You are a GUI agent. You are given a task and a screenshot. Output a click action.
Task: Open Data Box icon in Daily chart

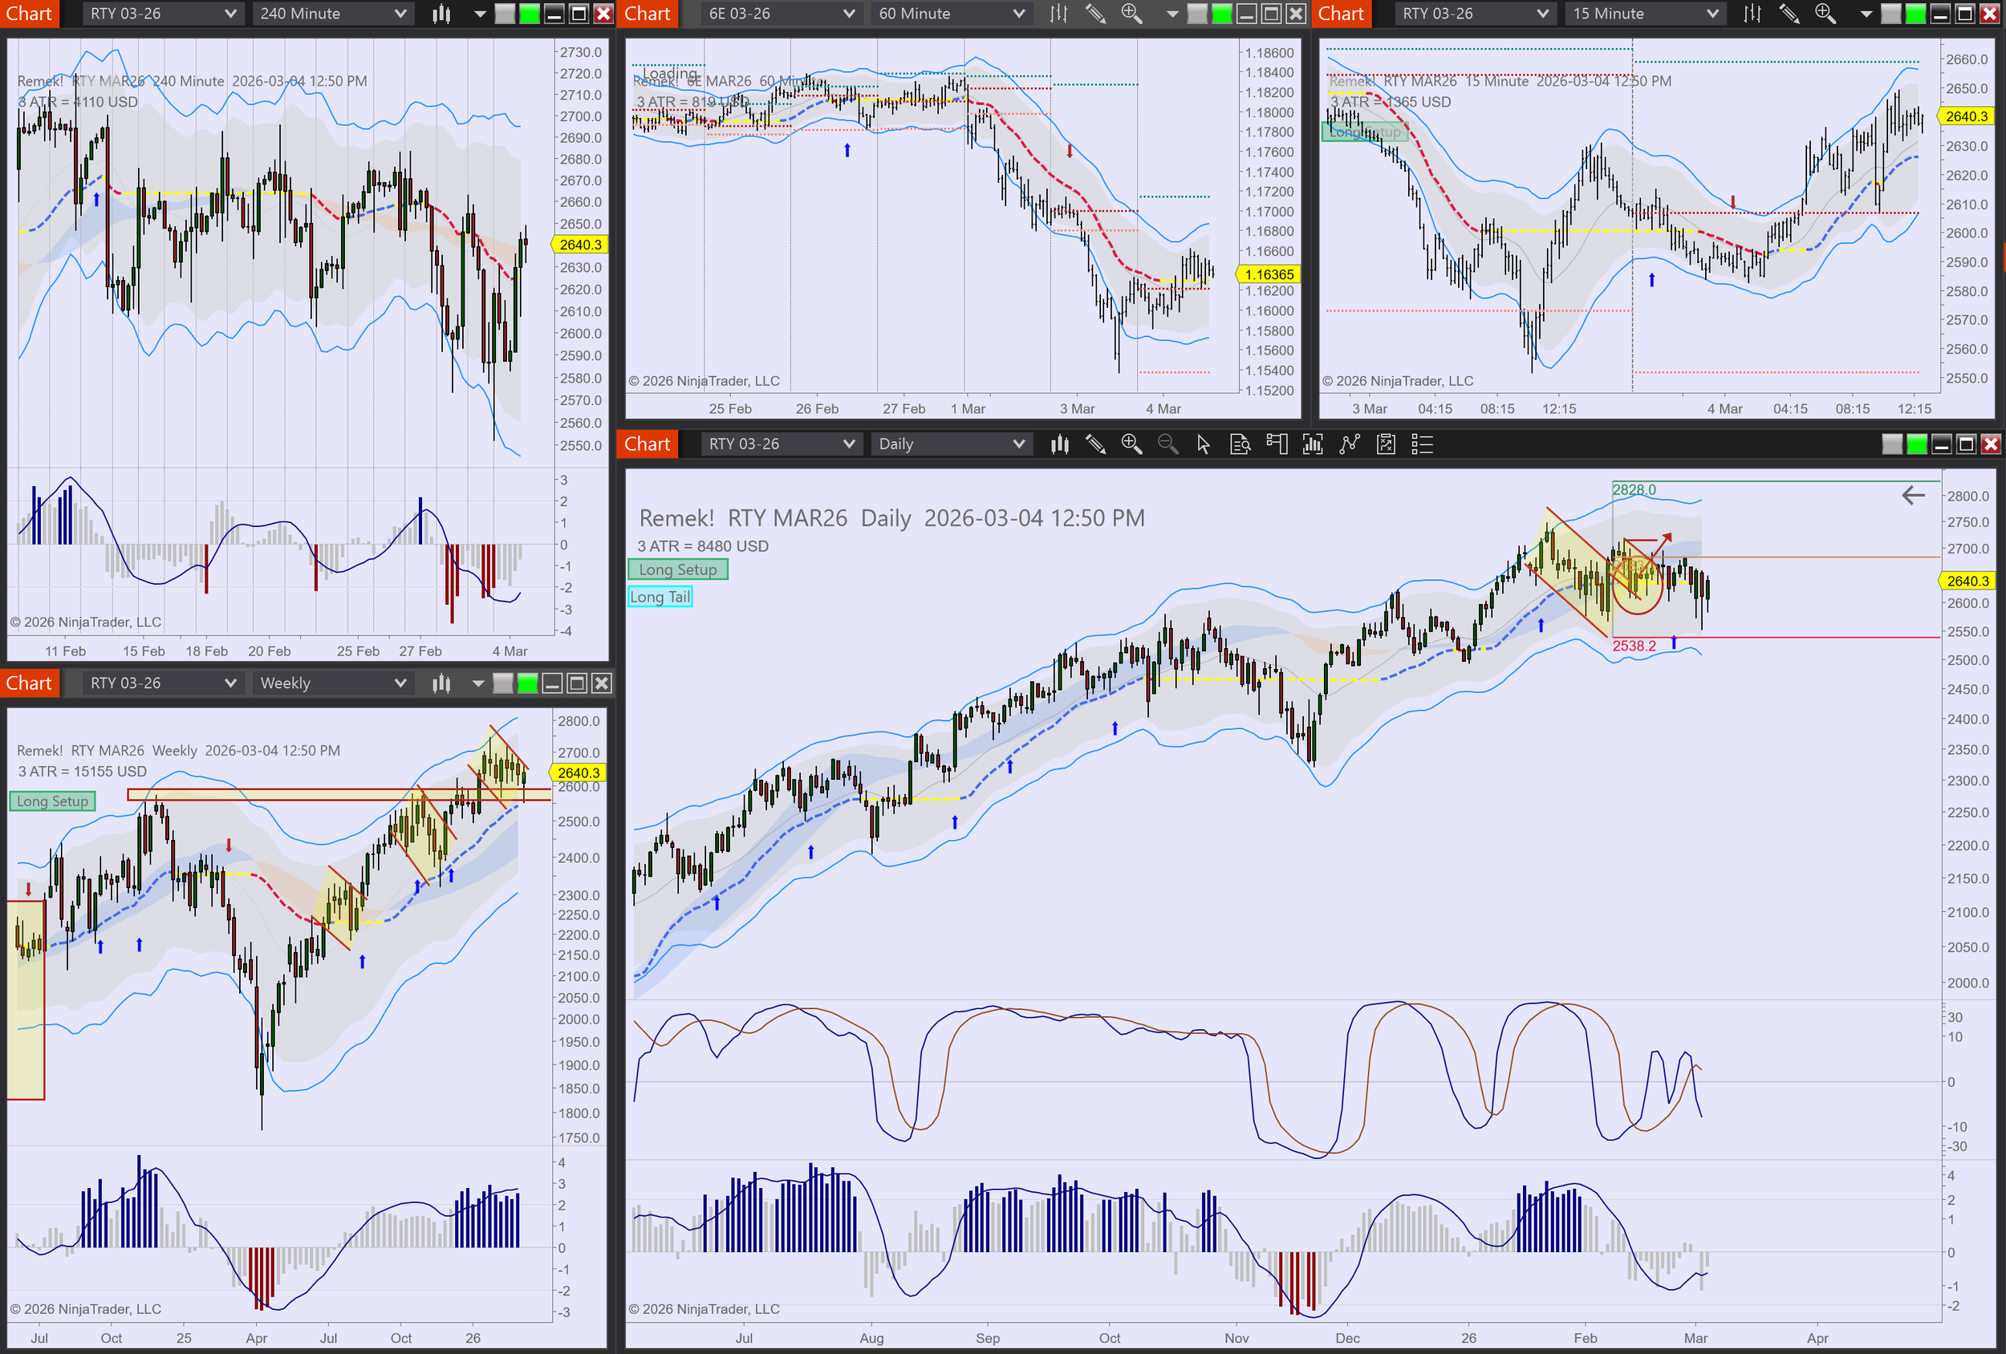click(x=1240, y=444)
